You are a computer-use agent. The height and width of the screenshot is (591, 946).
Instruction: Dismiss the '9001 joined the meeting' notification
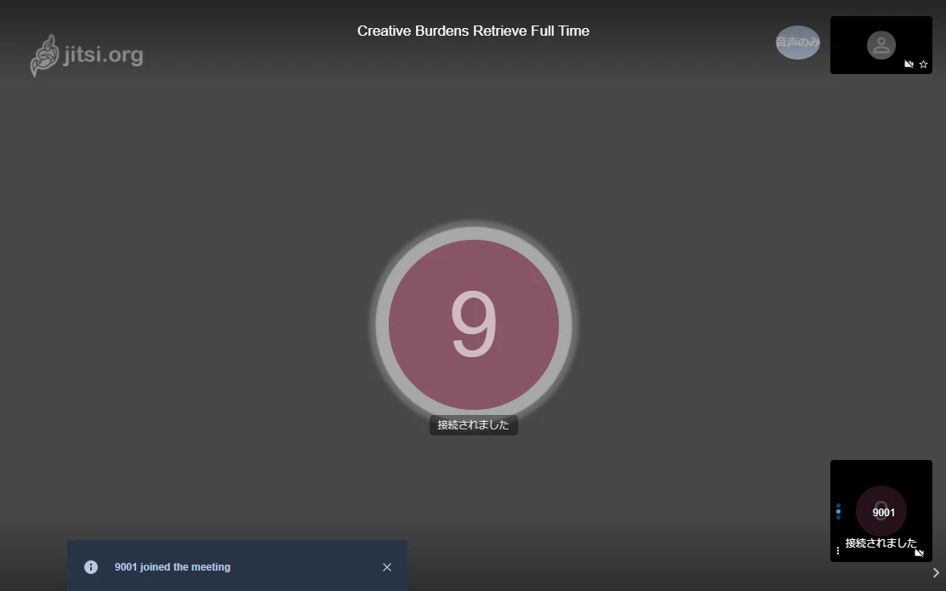click(387, 567)
